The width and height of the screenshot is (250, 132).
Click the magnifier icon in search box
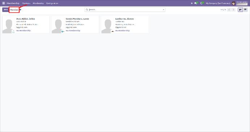tap(87, 10)
